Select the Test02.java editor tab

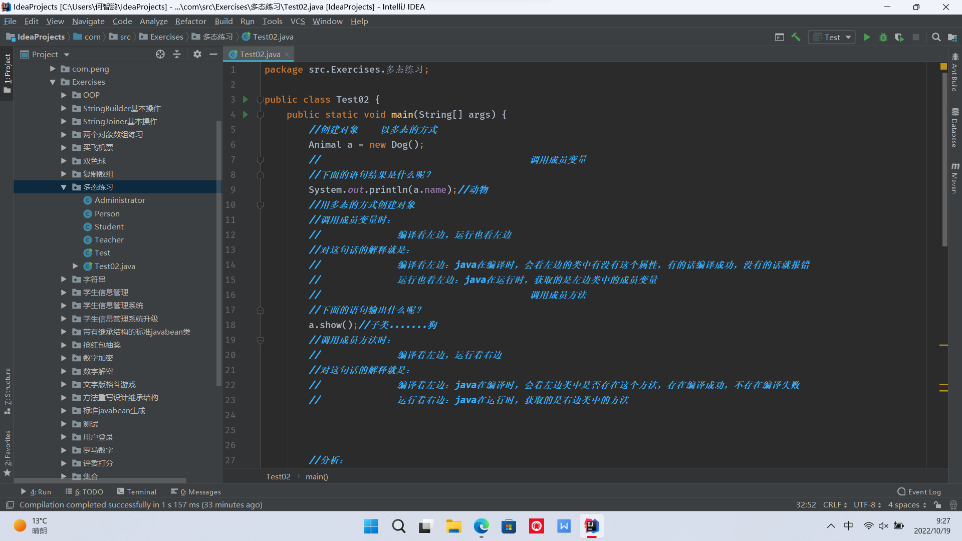260,54
